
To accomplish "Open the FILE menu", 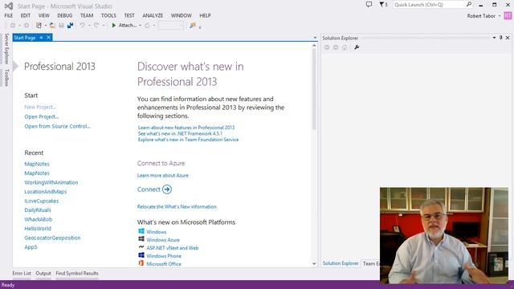I will pyautogui.click(x=9, y=15).
